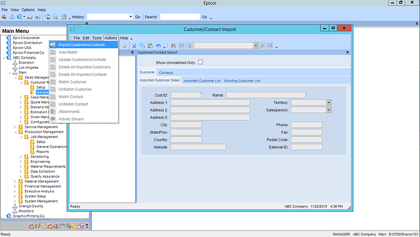The width and height of the screenshot is (420, 237).
Task: Click the eraser Clear toolbar icon
Action: click(x=125, y=46)
